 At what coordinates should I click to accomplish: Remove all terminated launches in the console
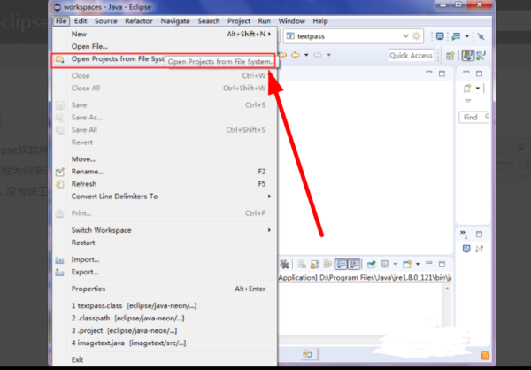[284, 264]
